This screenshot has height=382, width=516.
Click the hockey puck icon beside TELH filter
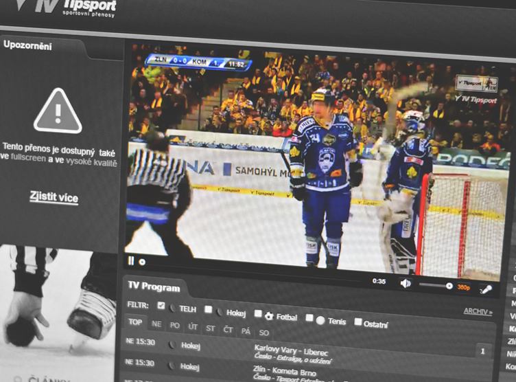172,308
